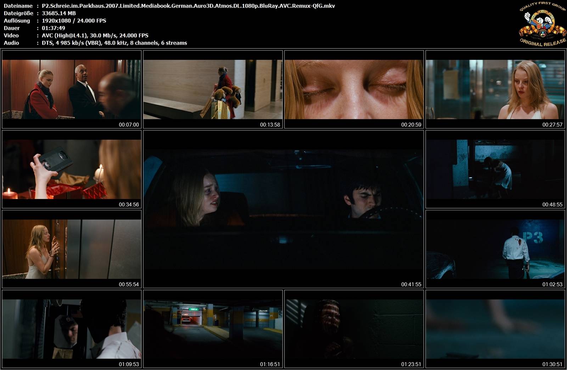Click the 'Video' label

click(x=11, y=35)
